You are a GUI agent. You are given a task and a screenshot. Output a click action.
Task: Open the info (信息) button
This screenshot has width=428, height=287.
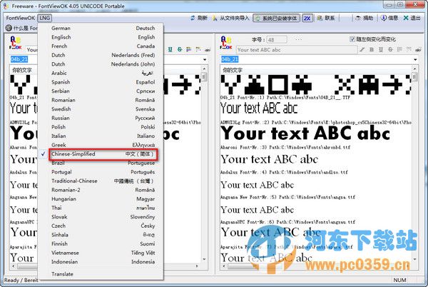tap(389, 18)
